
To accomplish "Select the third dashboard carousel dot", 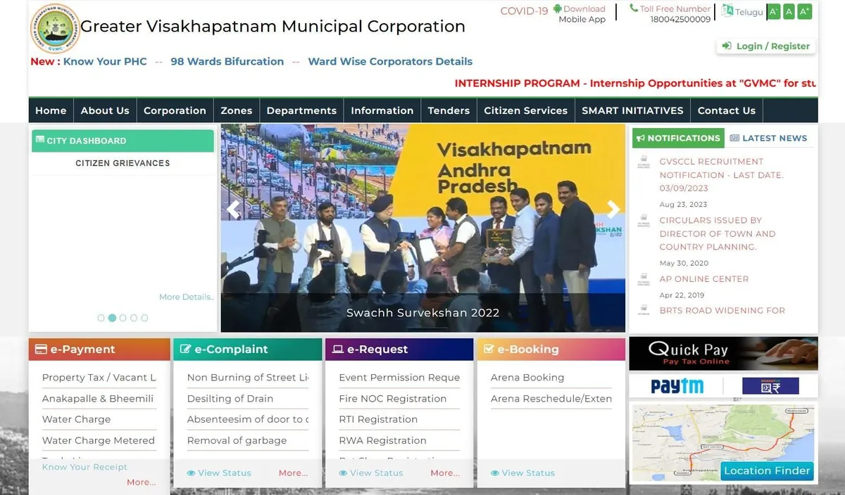I will pos(123,318).
